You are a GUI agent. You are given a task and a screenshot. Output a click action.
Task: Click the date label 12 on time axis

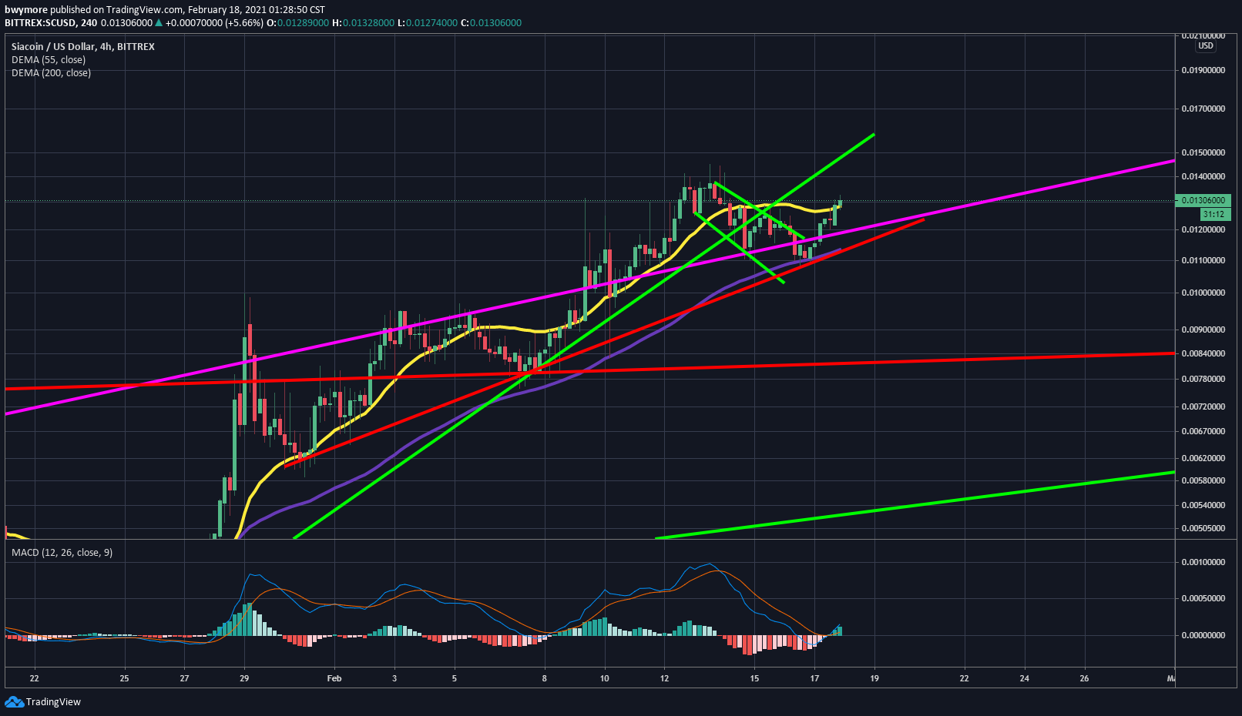pos(664,678)
